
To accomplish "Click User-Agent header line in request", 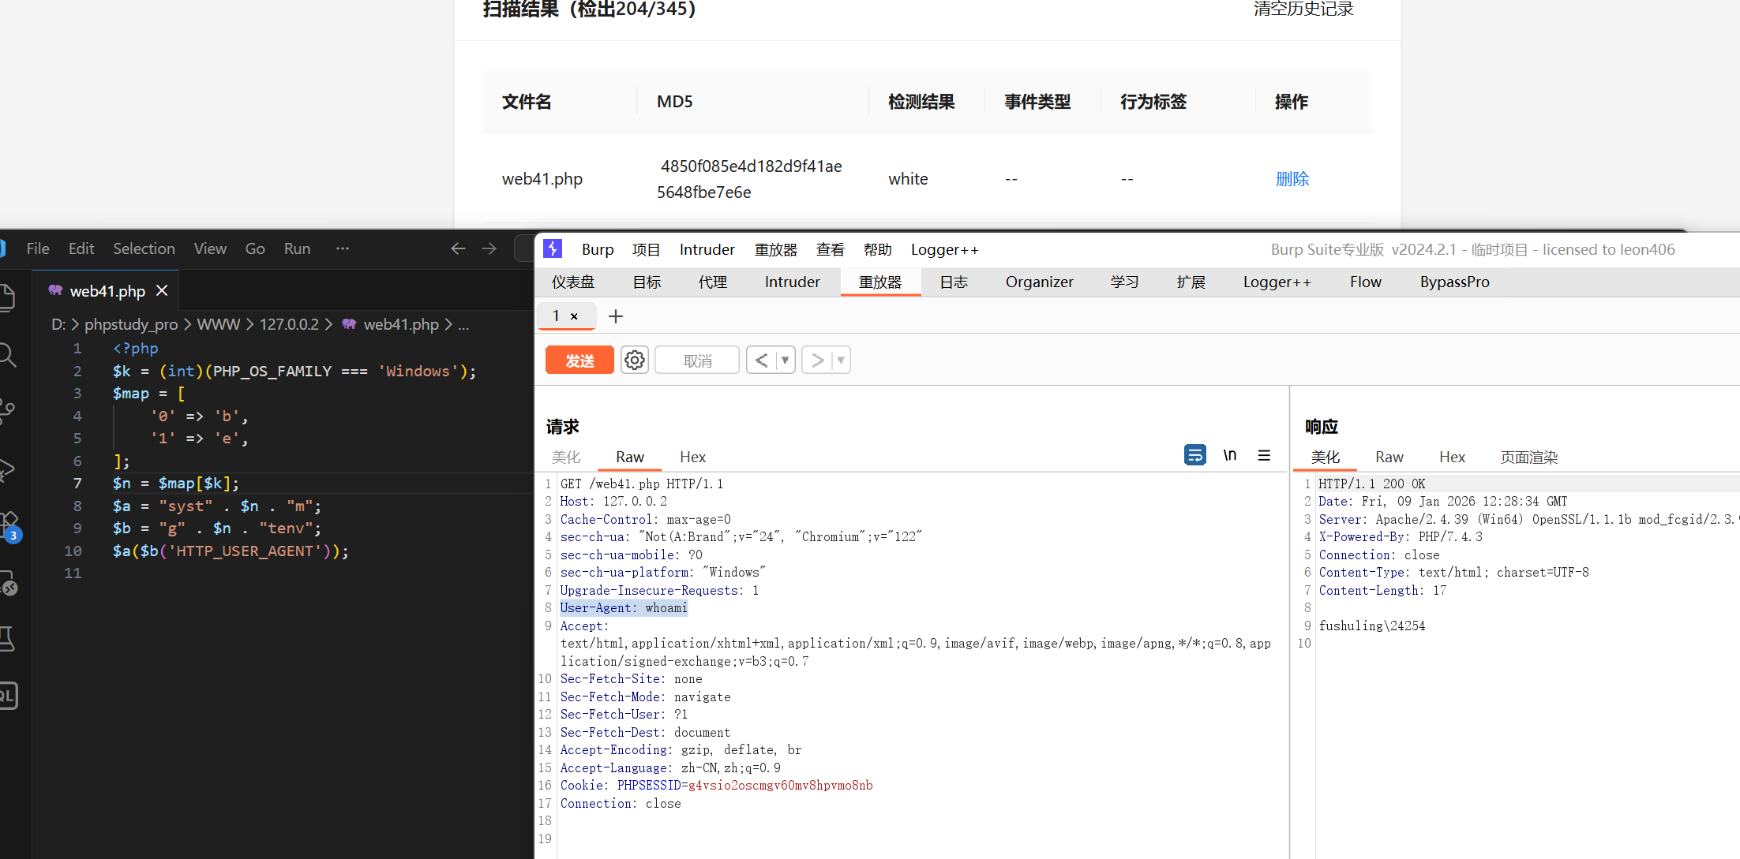I will [x=624, y=607].
